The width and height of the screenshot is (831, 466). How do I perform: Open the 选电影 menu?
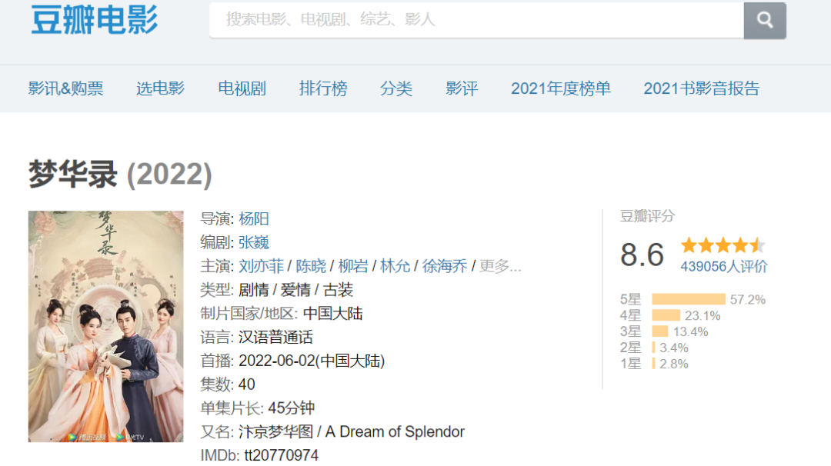click(x=161, y=88)
